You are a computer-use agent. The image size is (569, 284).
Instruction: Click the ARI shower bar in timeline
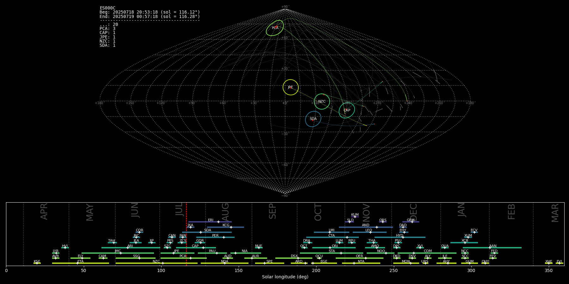131,248
